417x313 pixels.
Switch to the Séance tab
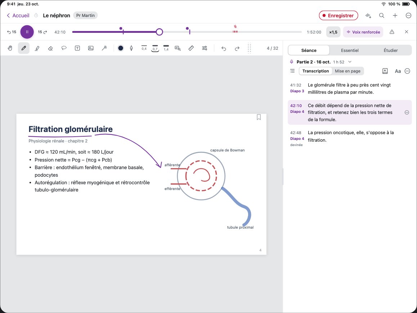click(309, 50)
